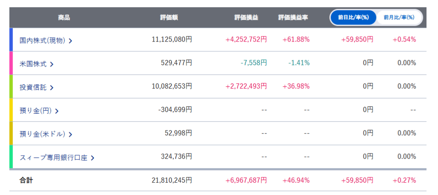
Task: Click the 商品 column header
Action: 64,18
